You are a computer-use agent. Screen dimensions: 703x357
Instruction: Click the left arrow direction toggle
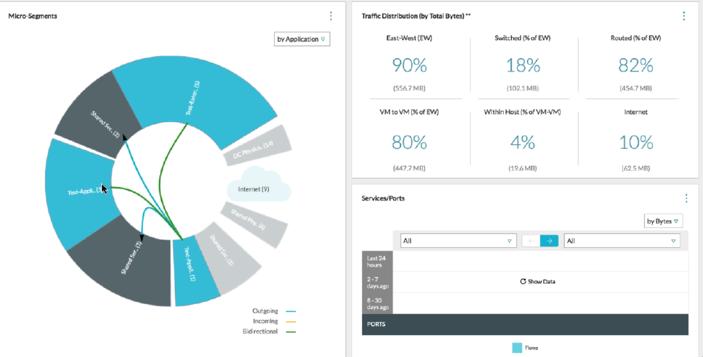pos(531,241)
